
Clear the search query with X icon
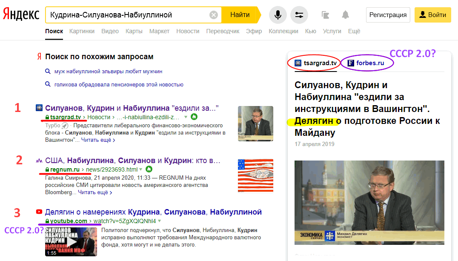pyautogui.click(x=214, y=15)
